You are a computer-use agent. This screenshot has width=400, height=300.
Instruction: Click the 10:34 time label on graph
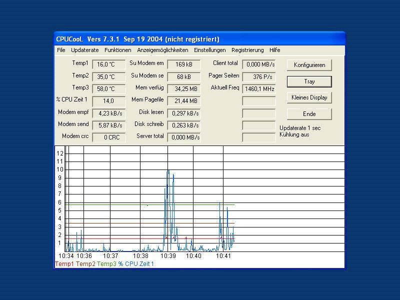click(66, 256)
